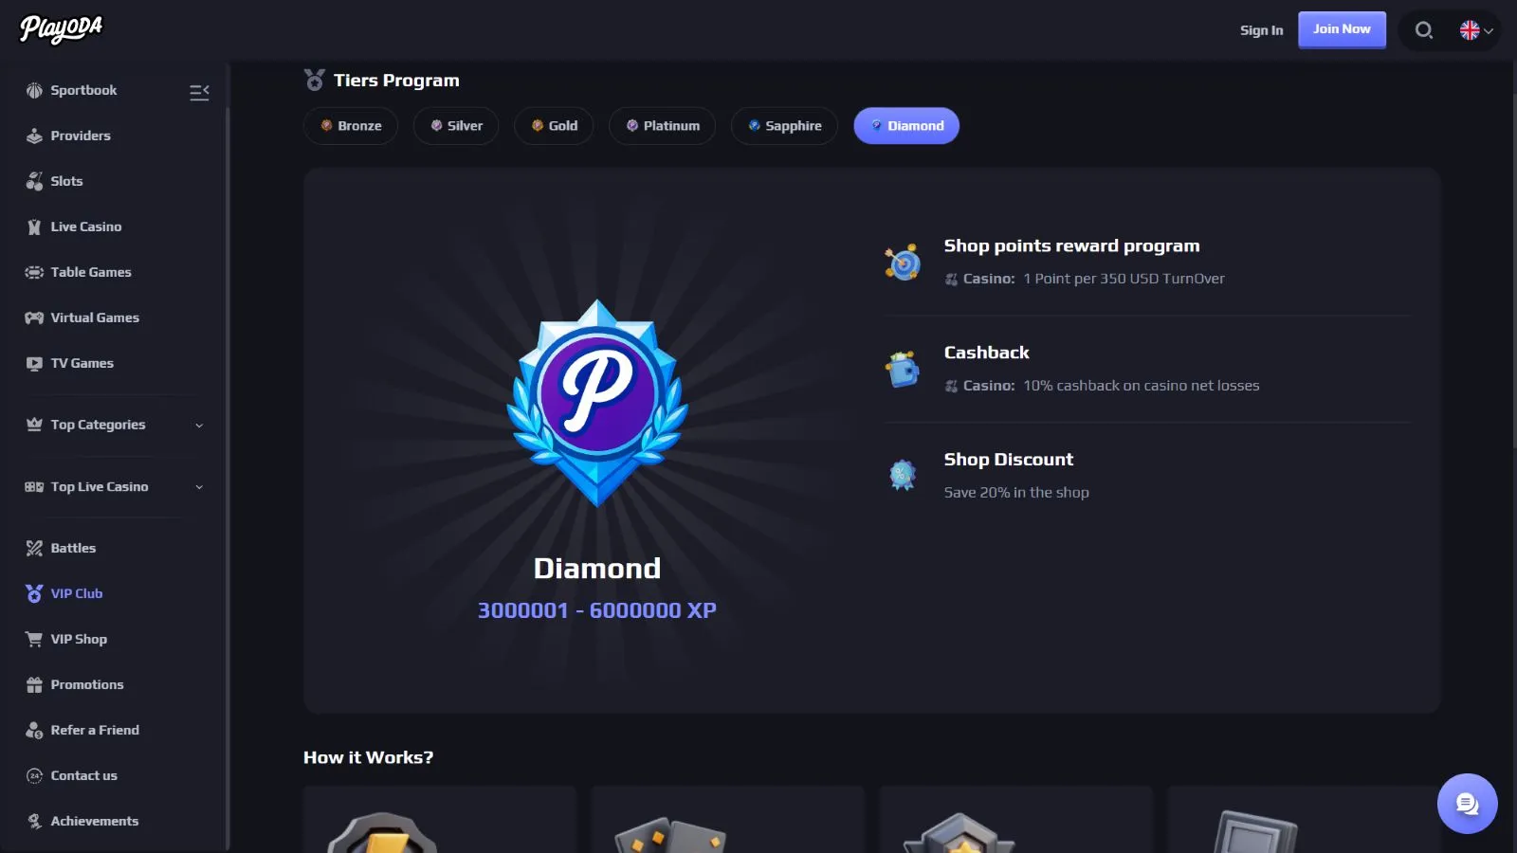Collapse the sidebar menu icon
The image size is (1517, 853).
(199, 92)
